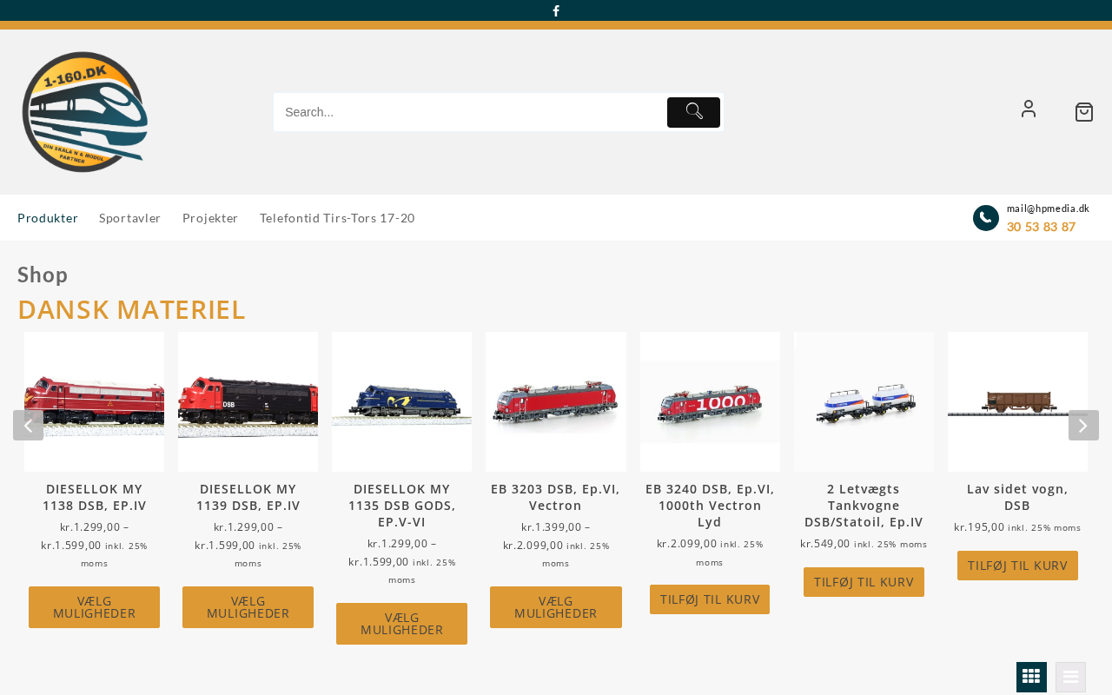
Task: Choose options for EB 3203 Vectron
Action: tap(556, 607)
